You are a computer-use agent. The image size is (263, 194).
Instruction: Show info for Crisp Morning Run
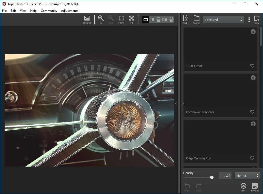[253, 124]
